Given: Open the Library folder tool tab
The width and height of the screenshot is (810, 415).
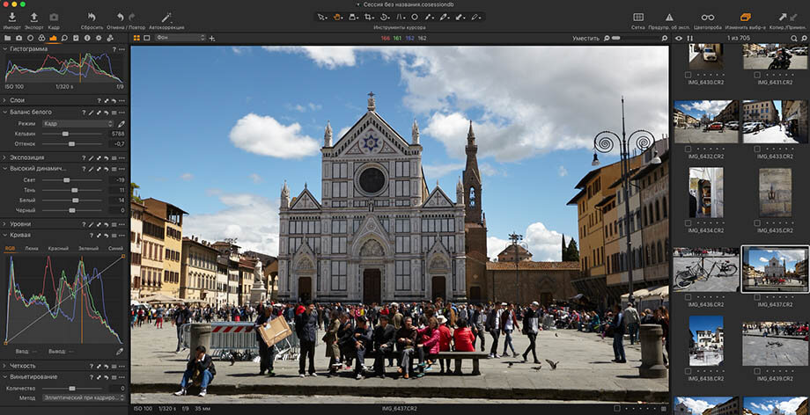Looking at the screenshot, I should (x=7, y=38).
